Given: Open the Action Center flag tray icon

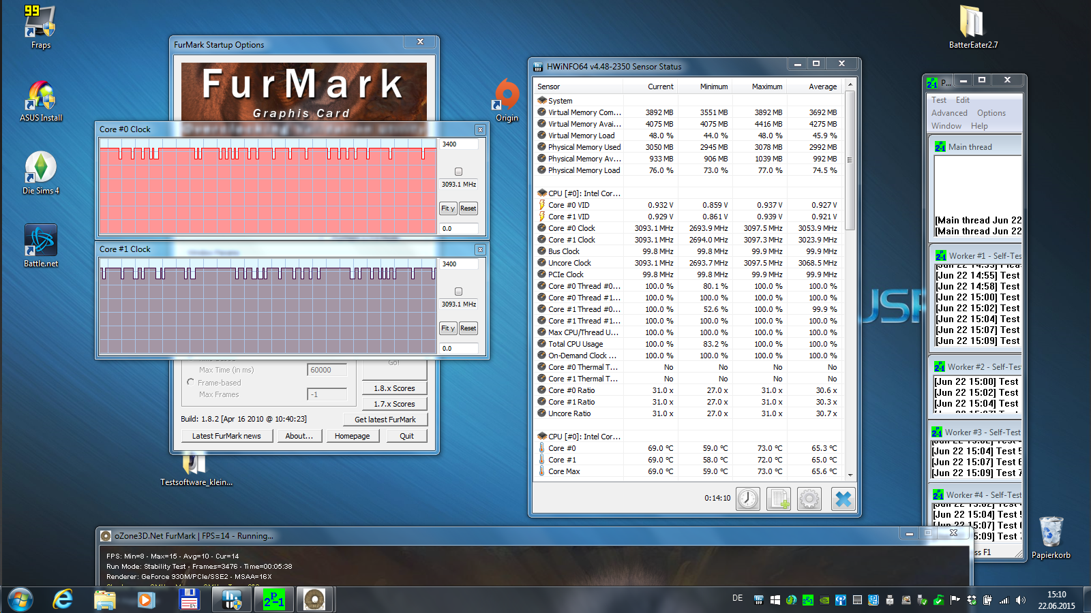Looking at the screenshot, I should click(x=955, y=600).
